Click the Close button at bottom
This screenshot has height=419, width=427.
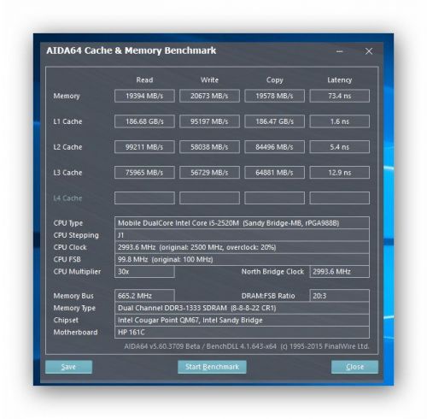pyautogui.click(x=354, y=367)
